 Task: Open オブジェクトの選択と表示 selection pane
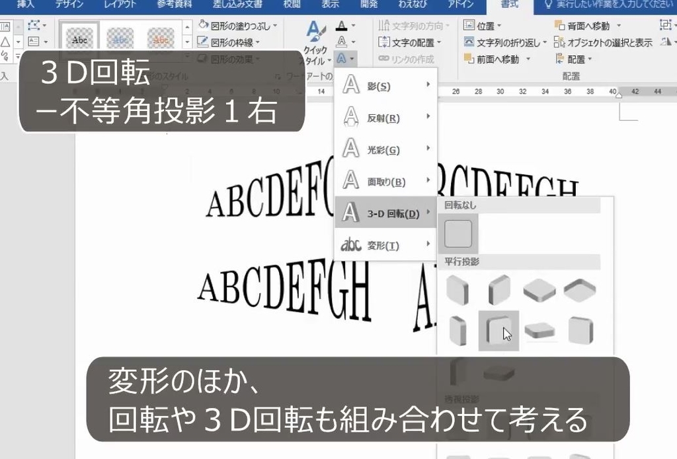[x=603, y=42]
